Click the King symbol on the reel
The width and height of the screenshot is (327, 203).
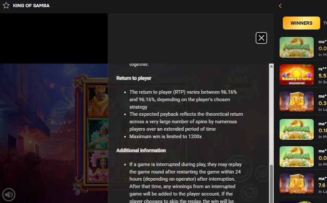(x=98, y=101)
